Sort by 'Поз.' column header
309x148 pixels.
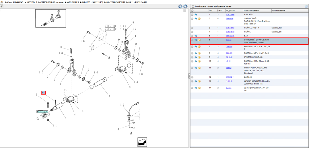211,10
